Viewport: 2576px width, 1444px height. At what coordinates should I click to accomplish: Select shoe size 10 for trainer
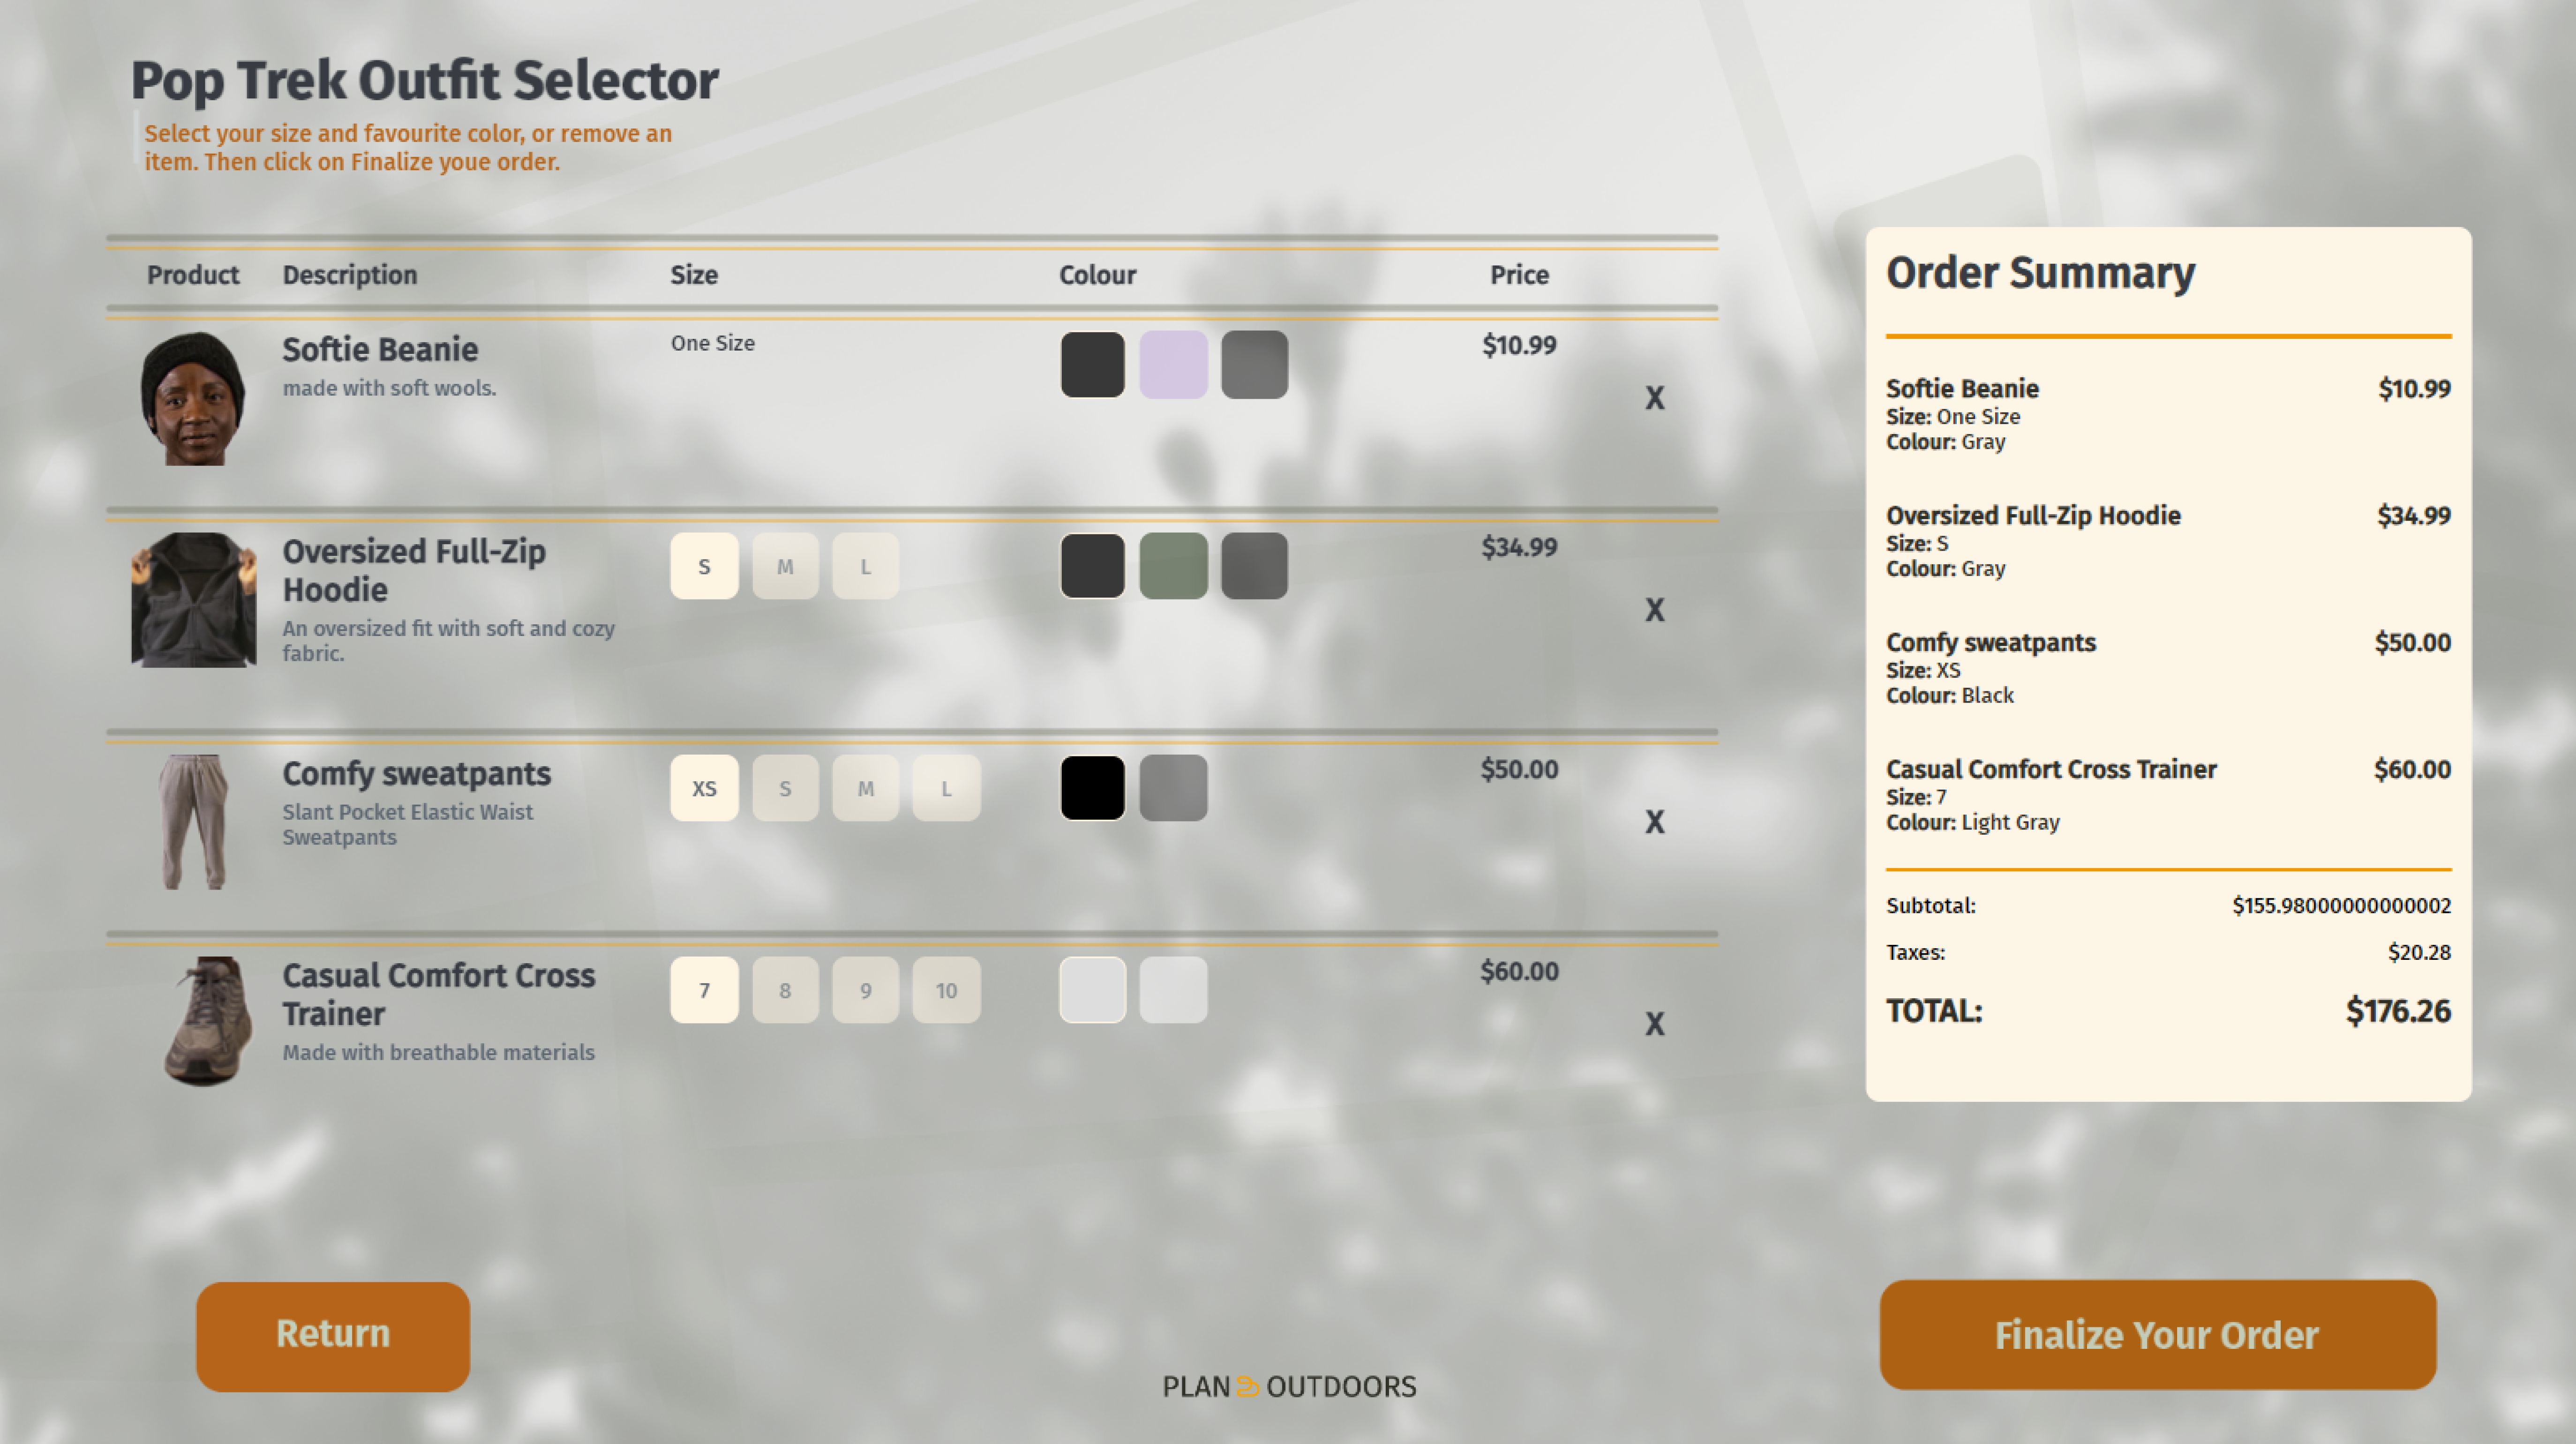pyautogui.click(x=946, y=990)
